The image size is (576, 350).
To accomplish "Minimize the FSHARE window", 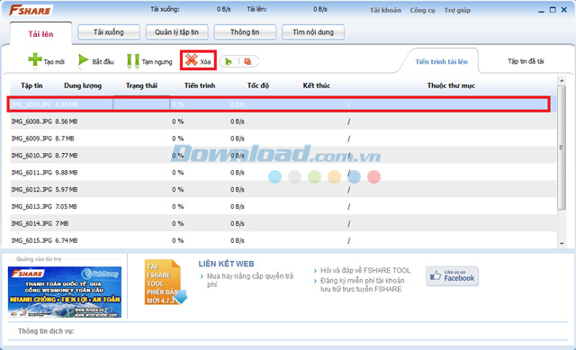I will coord(541,11).
